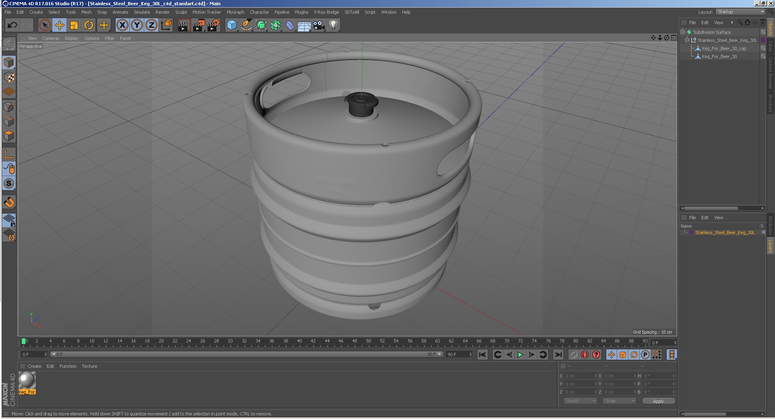775x419 pixels.
Task: Click the purple layer color swatch
Action: pos(691,232)
